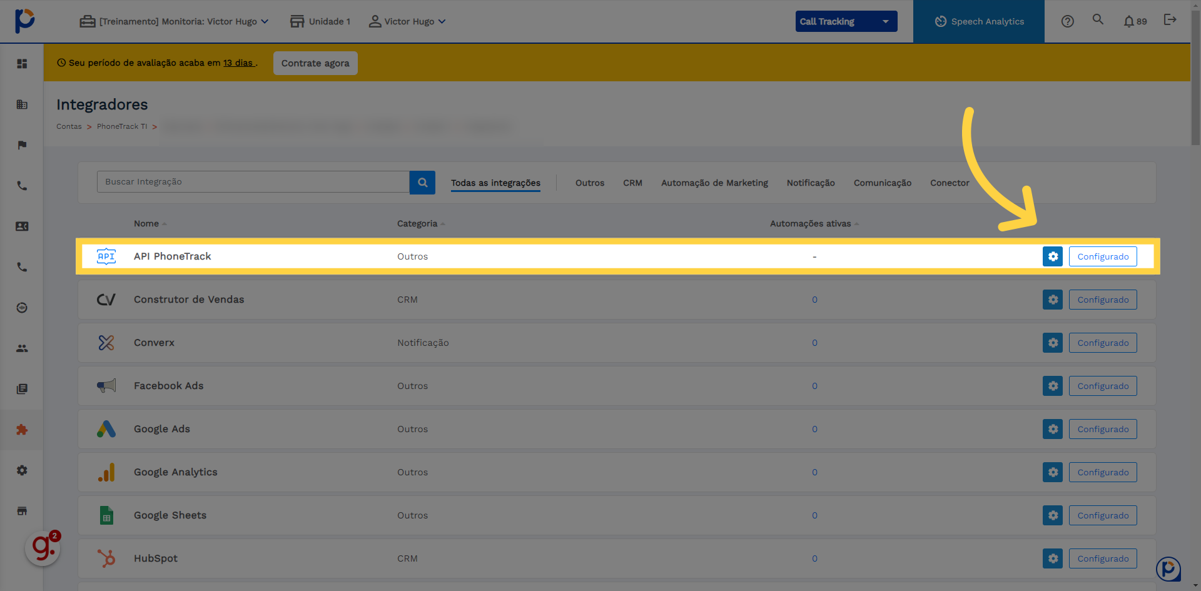
Task: Open the floating chat widget with badge 2
Action: (43, 548)
